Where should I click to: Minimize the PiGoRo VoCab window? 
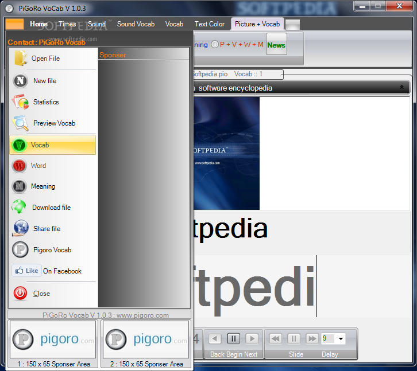pyautogui.click(x=362, y=6)
